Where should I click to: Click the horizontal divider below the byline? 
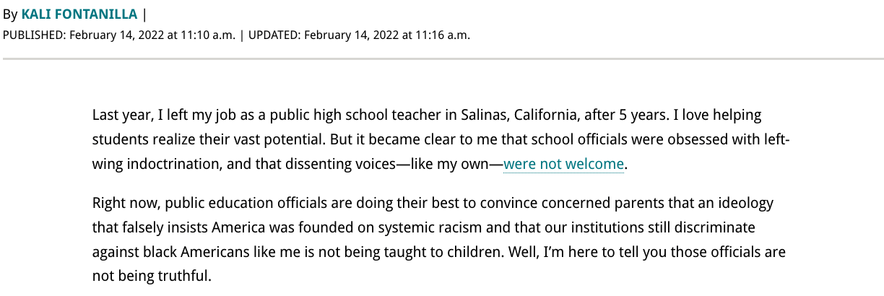[442, 59]
